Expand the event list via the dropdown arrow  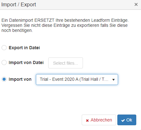114,80
